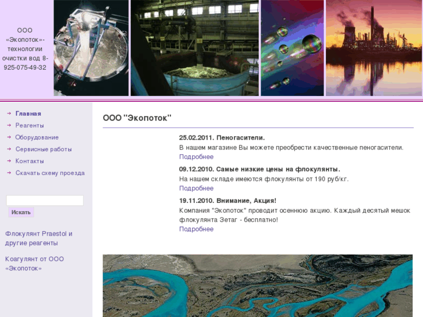The width and height of the screenshot is (423, 317).
Task: Open the Коагулянт от ООО «Экопоток» link
Action: point(34,263)
